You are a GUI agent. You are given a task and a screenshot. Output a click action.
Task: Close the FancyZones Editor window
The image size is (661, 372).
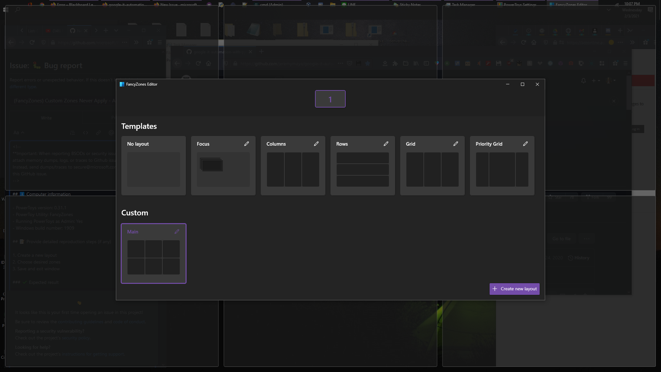coord(537,84)
